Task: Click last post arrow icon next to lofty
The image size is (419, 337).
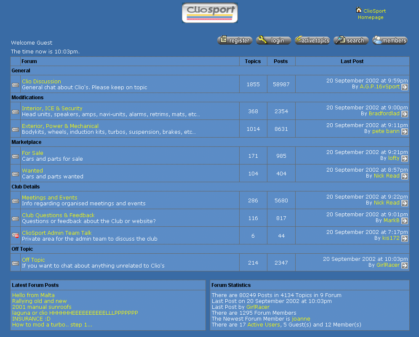Action: pos(404,159)
